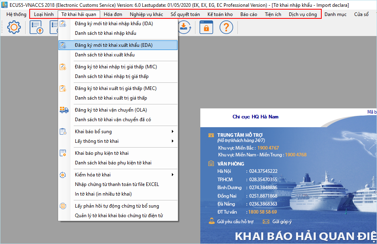The height and width of the screenshot is (244, 377).
Task: Open the Nghiệp vụ khác menu
Action: coord(146,14)
